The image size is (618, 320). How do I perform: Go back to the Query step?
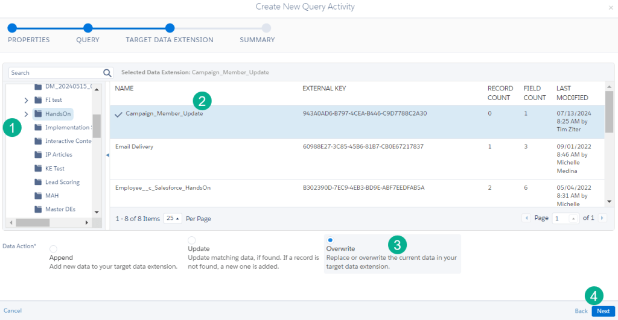click(x=88, y=28)
